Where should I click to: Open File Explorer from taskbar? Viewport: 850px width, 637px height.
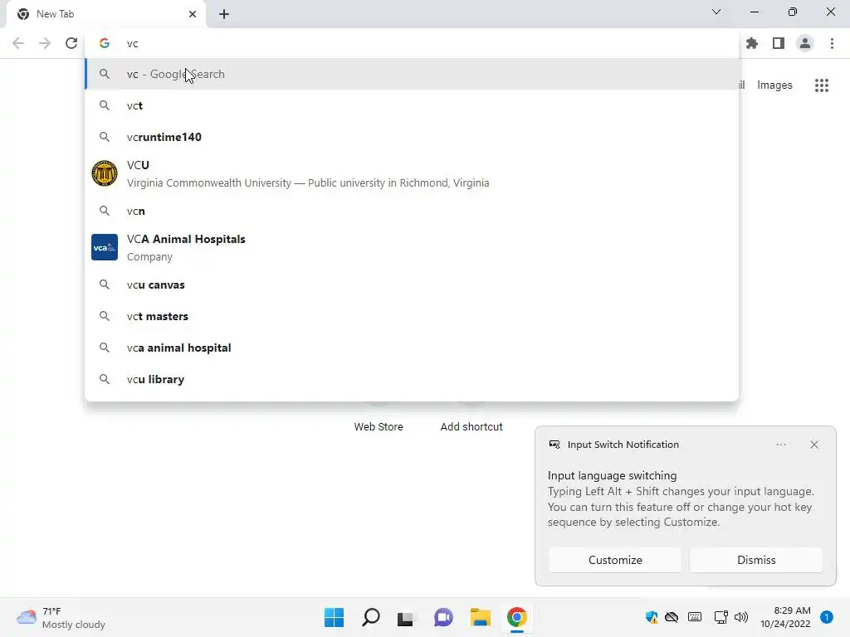pyautogui.click(x=481, y=617)
